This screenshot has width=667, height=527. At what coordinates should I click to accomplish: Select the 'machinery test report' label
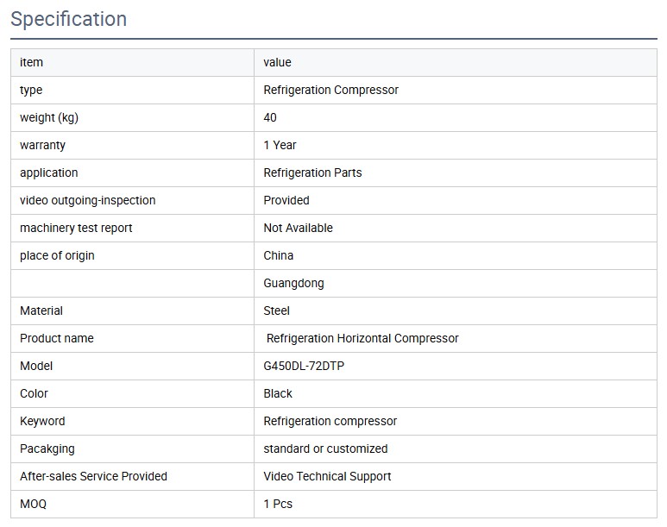coord(76,229)
